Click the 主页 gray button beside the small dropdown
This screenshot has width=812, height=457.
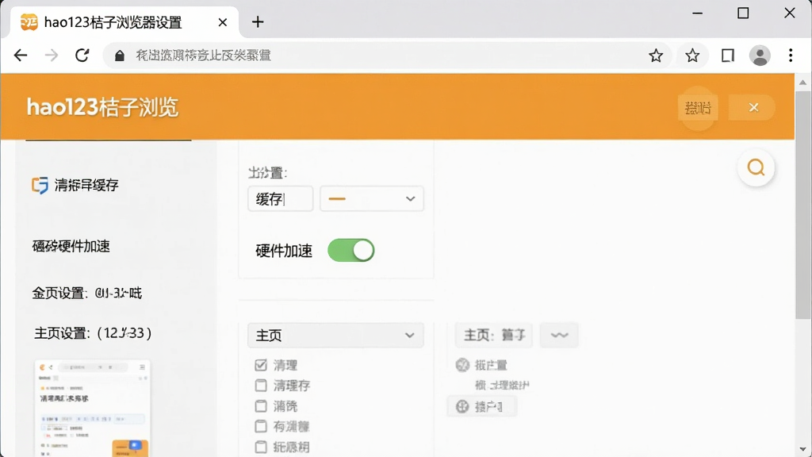494,336
